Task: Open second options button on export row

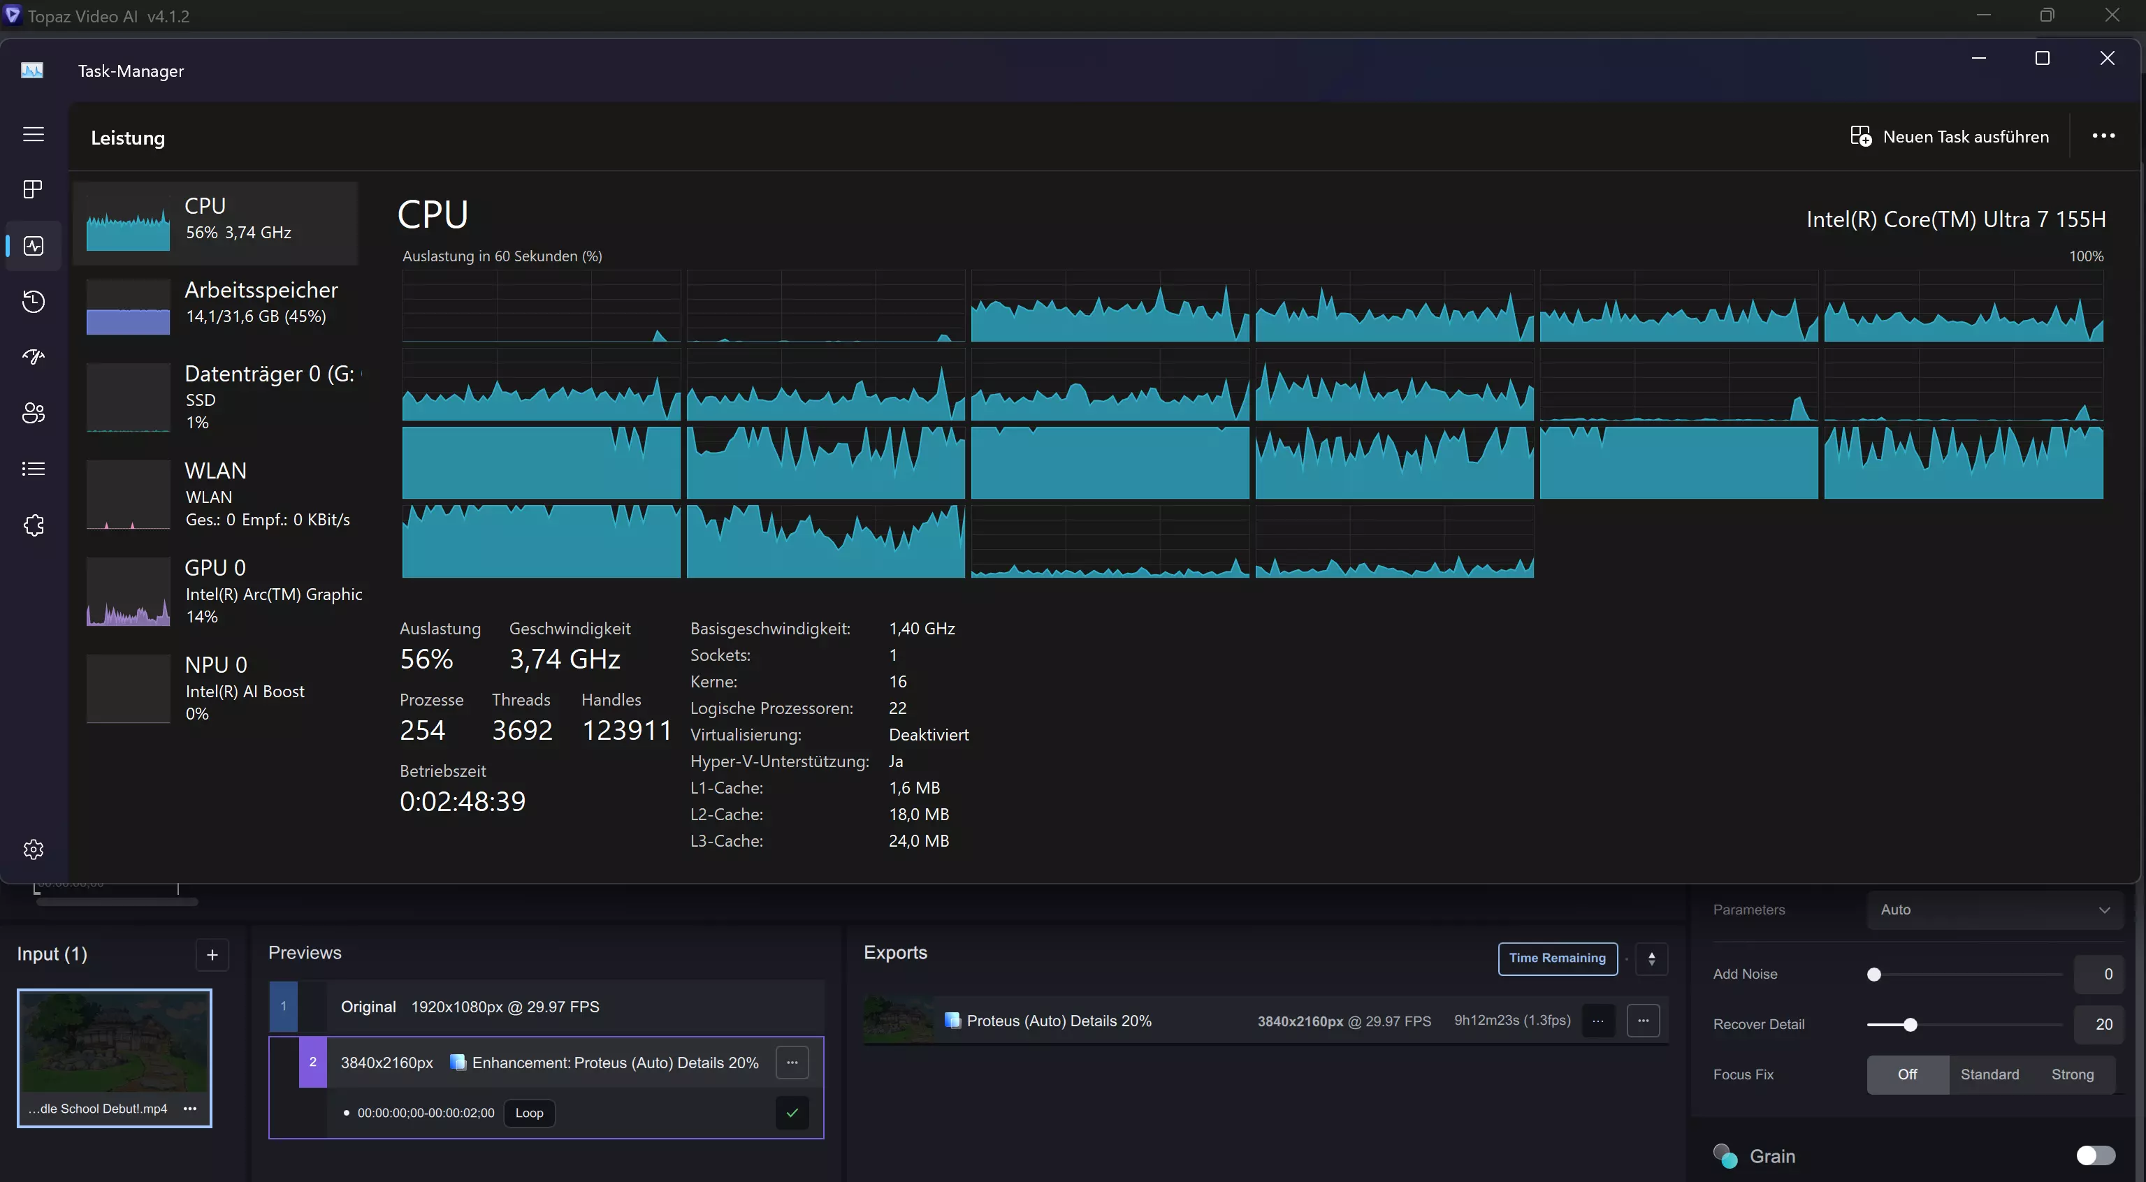Action: pos(1644,1021)
